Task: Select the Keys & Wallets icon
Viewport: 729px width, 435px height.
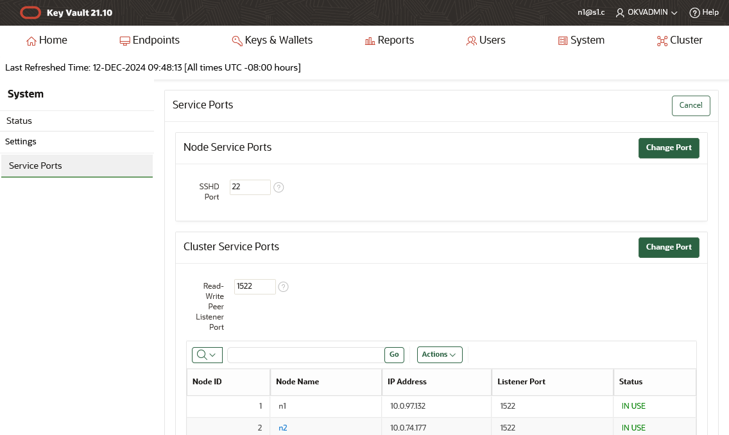Action: tap(236, 40)
